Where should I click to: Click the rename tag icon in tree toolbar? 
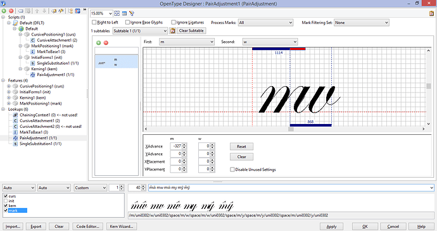[21, 11]
